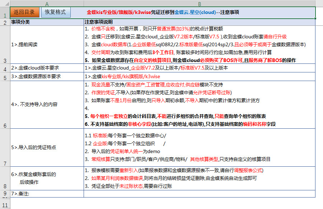323x209 pixels.
Task: Click the 事项分类 header cell
Action: pos(47,22)
